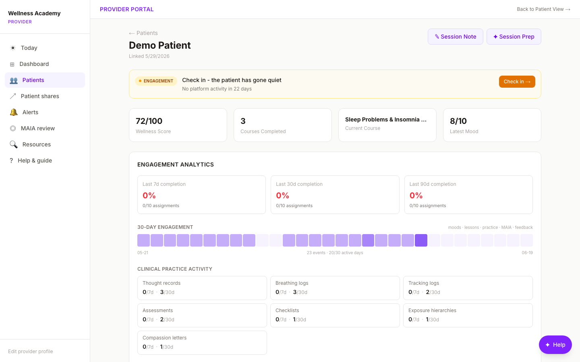Click the Wellness Academy logo text

coord(34,13)
